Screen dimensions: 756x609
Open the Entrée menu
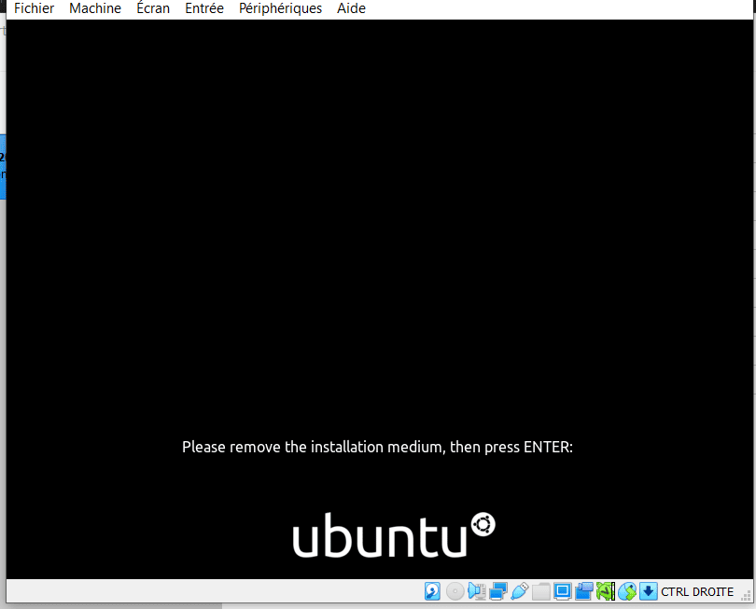(204, 8)
